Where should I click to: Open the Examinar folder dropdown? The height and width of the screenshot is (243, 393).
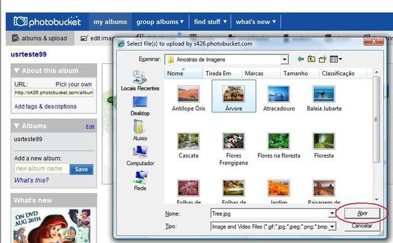click(284, 60)
